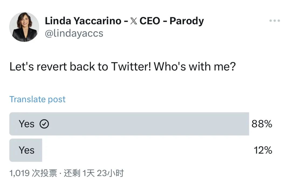Click the 88% poll progress bar
Viewport: 291px width, 191px height.
[129, 124]
